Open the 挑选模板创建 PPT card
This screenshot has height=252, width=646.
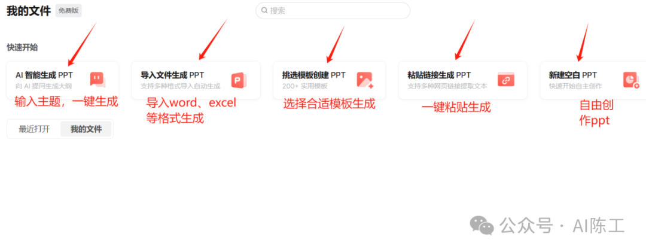[x=329, y=80]
